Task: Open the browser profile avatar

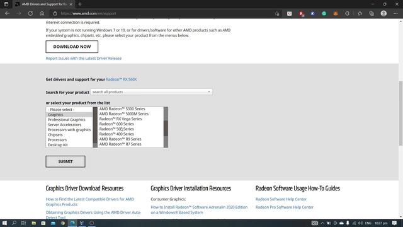Action: 383,13
